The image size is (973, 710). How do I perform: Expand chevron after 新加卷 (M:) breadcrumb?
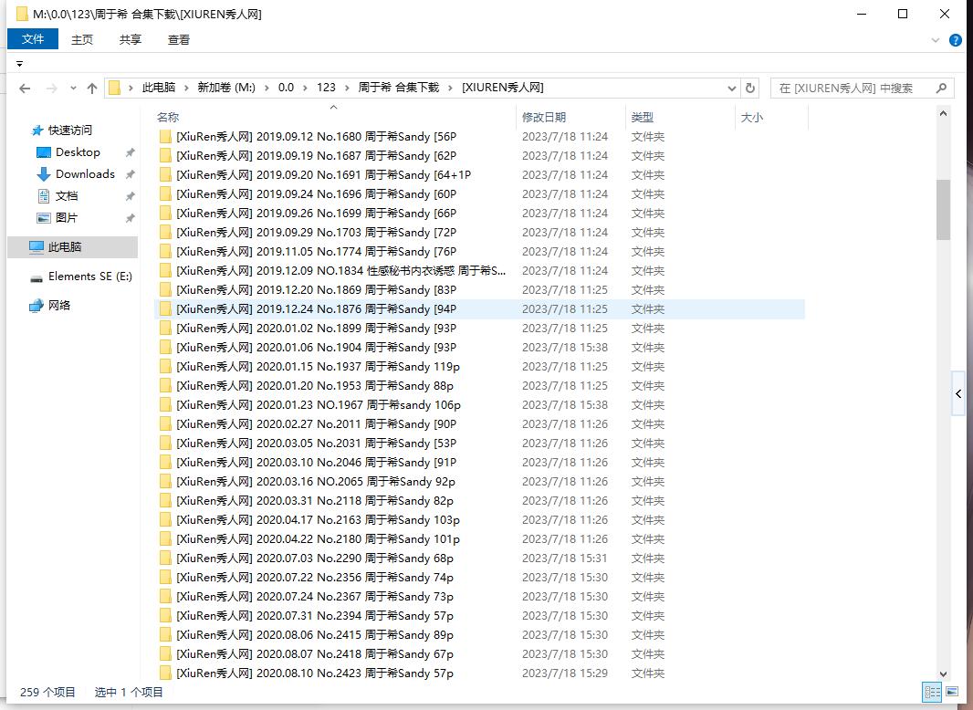(267, 89)
